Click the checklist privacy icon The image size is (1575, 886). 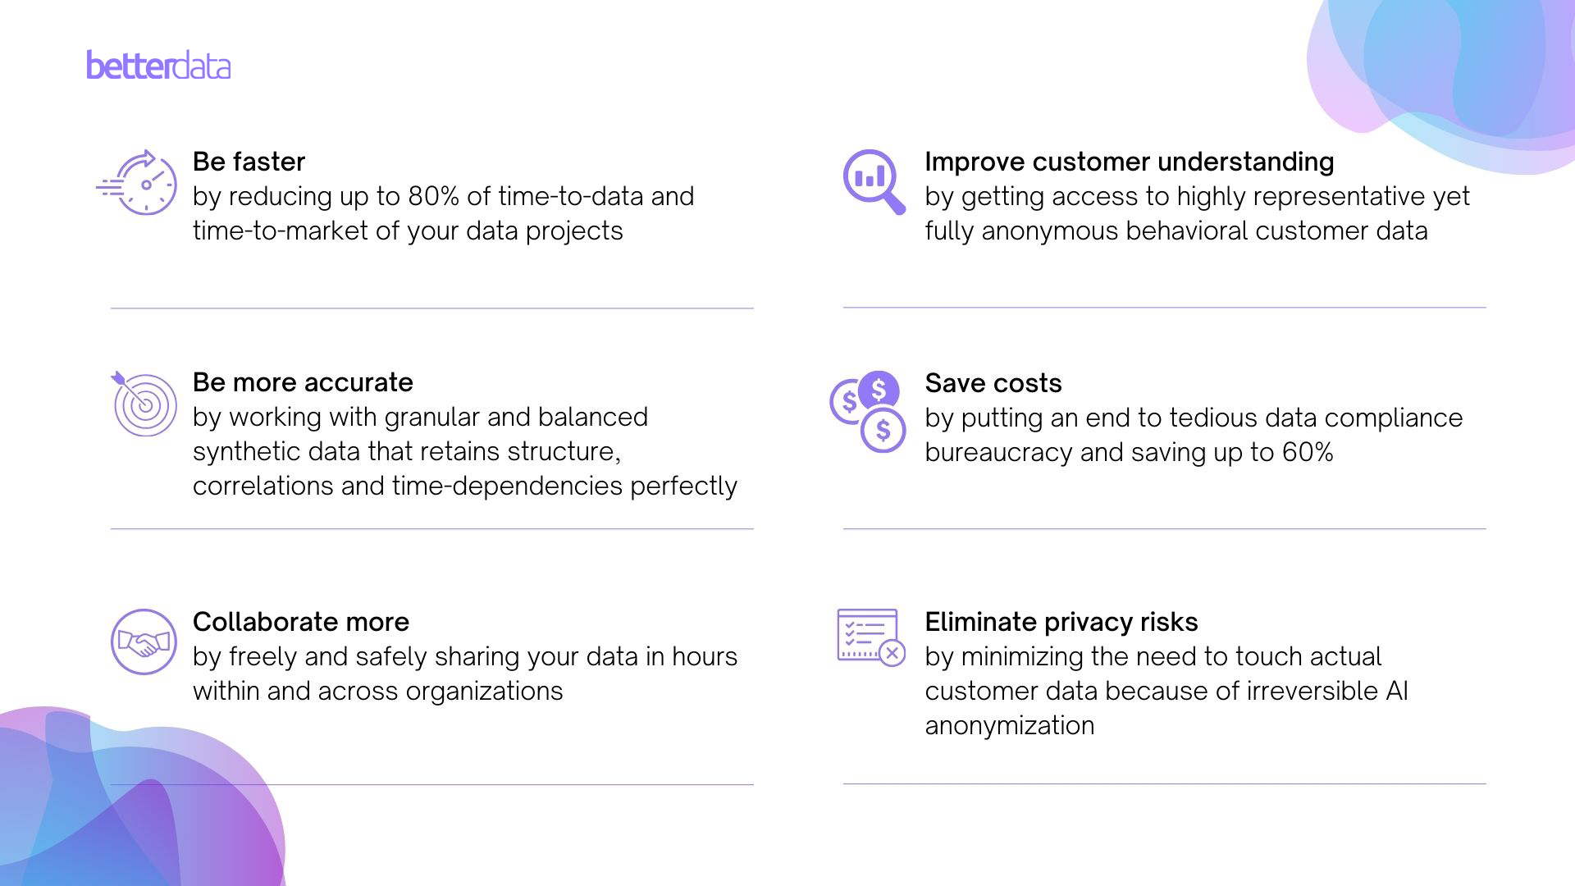(x=870, y=637)
